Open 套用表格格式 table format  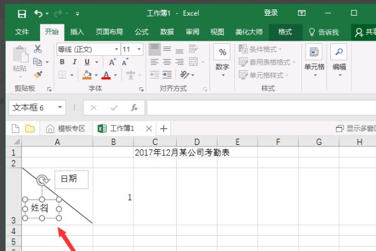pos(267,62)
